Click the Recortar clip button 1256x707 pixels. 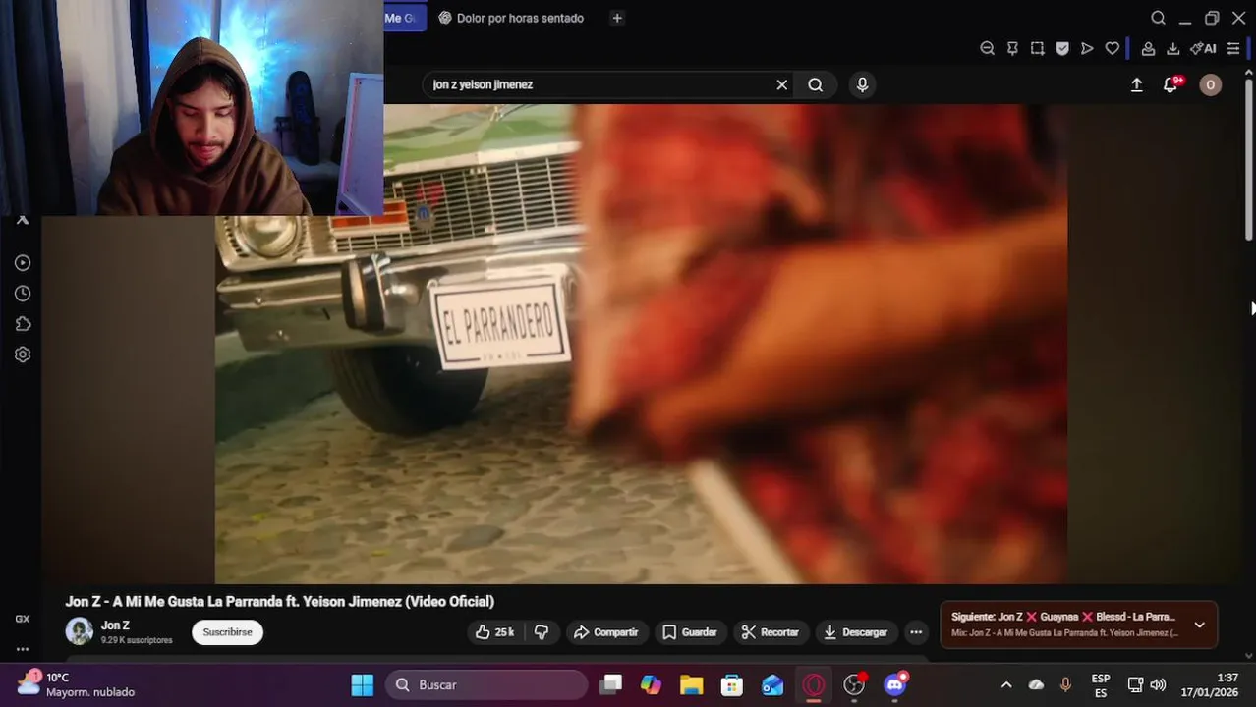coord(771,632)
